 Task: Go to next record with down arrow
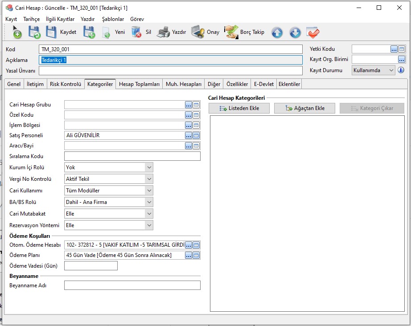point(295,33)
